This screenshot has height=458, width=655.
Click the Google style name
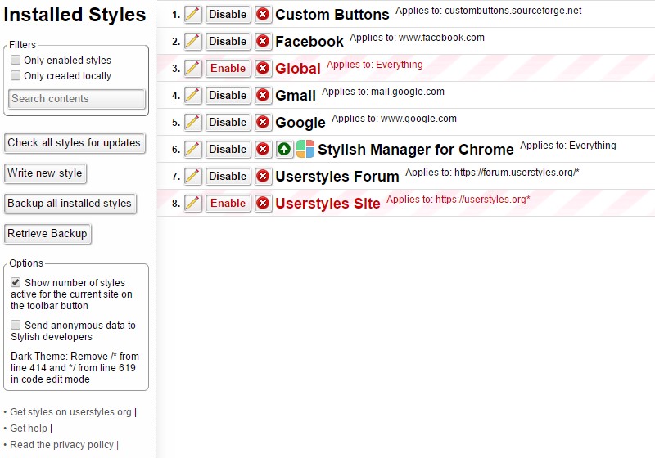[300, 123]
